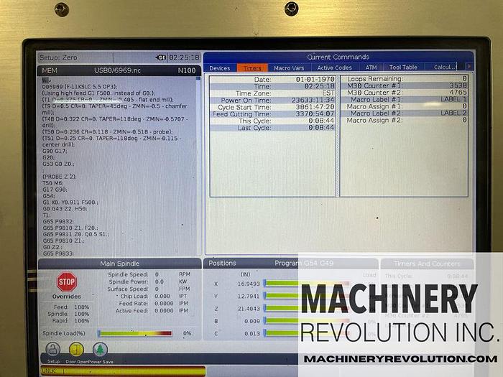Click the 'USB0/6969.nc' file name

point(117,70)
